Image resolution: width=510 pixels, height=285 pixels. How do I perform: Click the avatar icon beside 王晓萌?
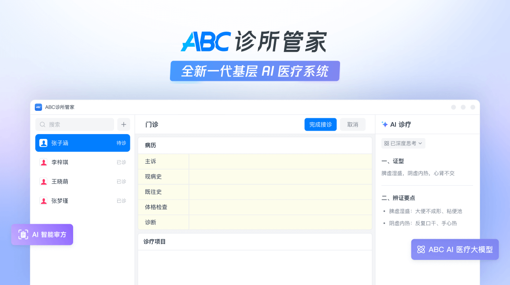click(x=43, y=182)
